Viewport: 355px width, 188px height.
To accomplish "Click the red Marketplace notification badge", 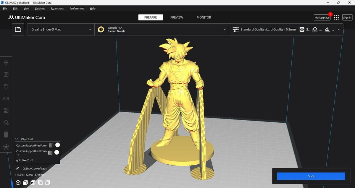I will (x=330, y=14).
